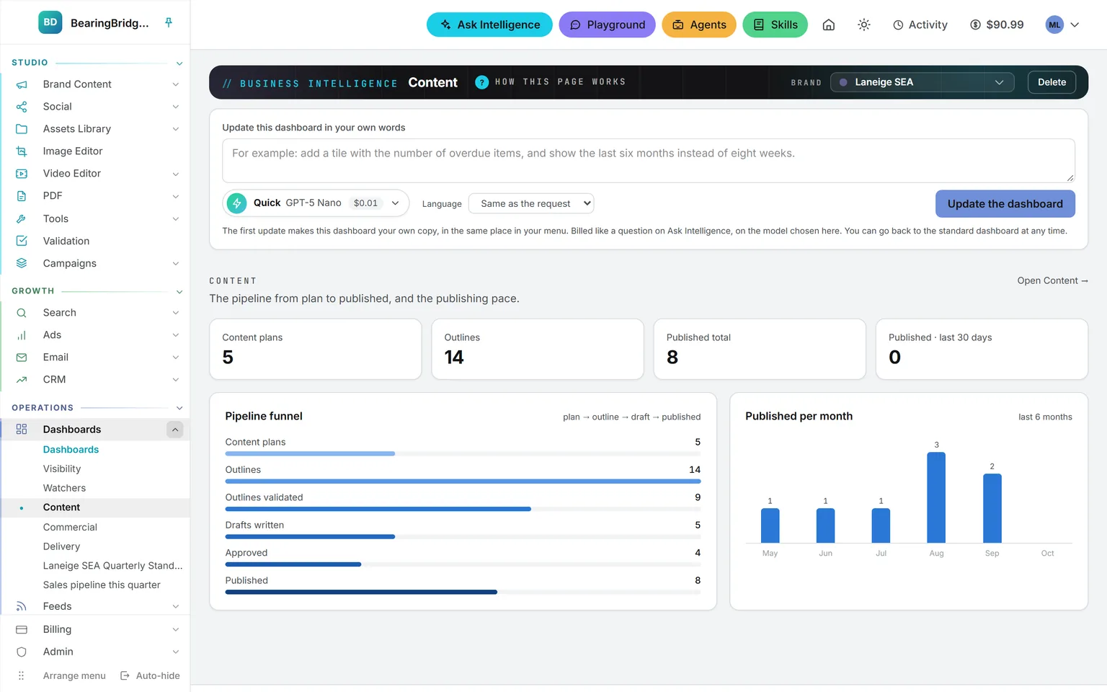Click the Feeds RSS icon
Viewport: 1107px width, 692px height.
pos(22,606)
